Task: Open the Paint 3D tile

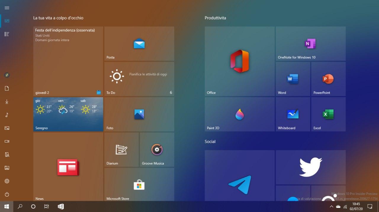Action: (240, 114)
